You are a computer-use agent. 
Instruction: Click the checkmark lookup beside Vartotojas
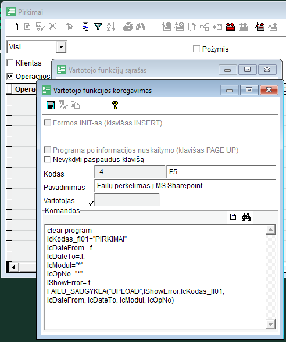click(91, 203)
